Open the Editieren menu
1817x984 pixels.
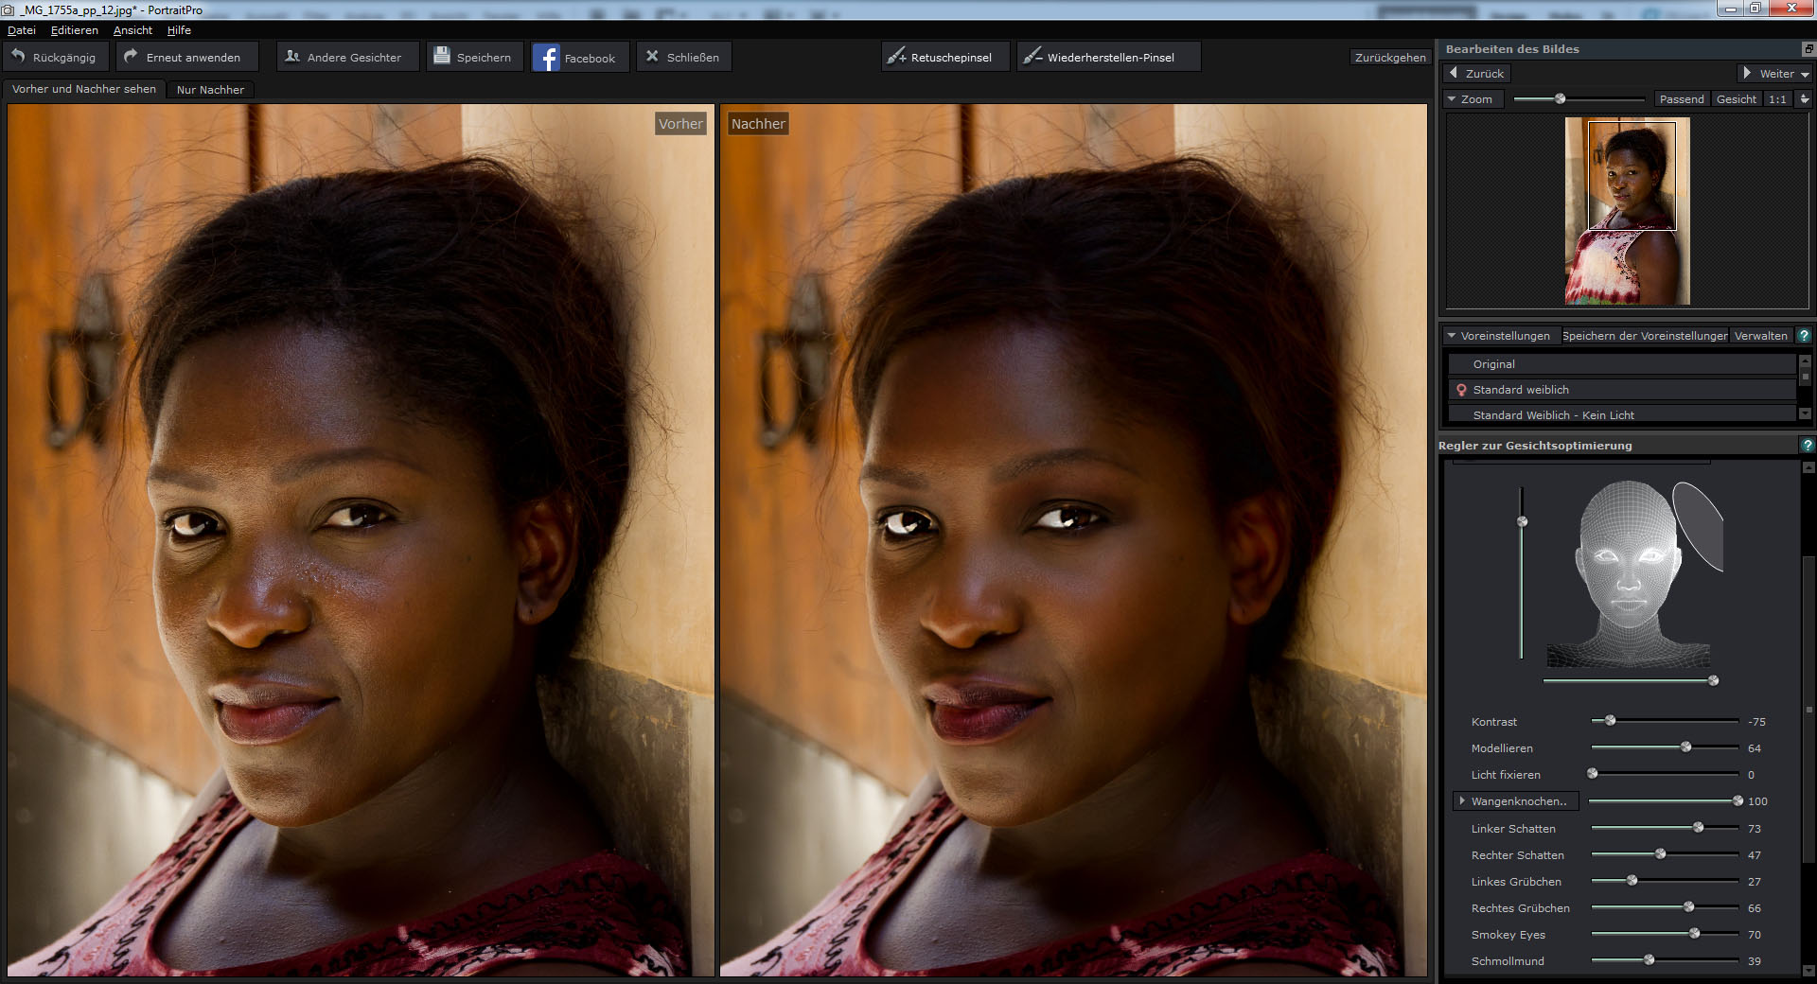tap(75, 30)
